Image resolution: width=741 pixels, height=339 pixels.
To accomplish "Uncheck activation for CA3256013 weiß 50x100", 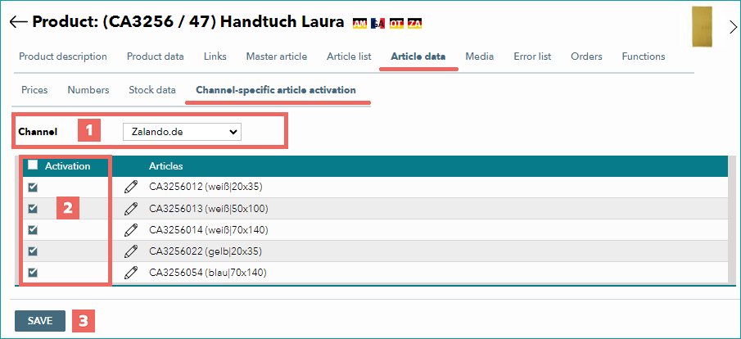I will [x=33, y=209].
